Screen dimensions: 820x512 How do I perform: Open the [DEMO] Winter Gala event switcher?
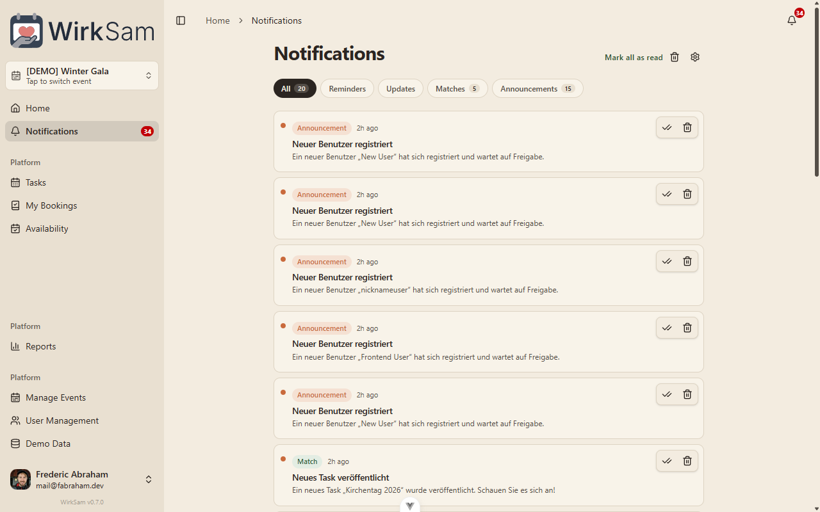coord(82,76)
